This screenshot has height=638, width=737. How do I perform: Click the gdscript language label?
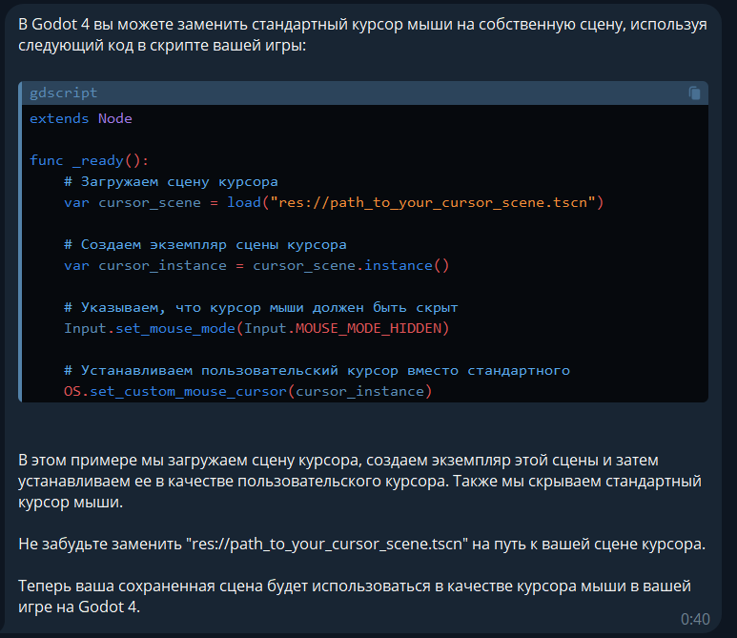pyautogui.click(x=64, y=93)
